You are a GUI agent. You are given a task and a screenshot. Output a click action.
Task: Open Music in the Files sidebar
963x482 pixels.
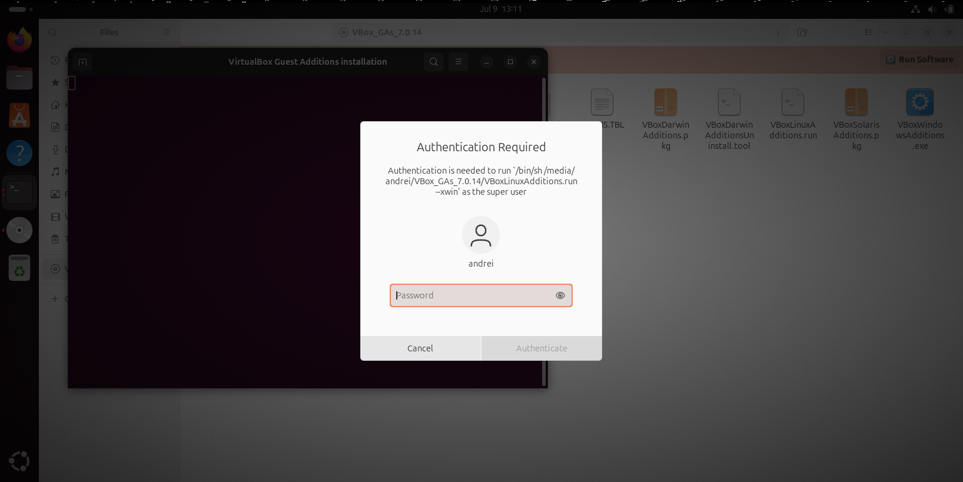(x=55, y=172)
